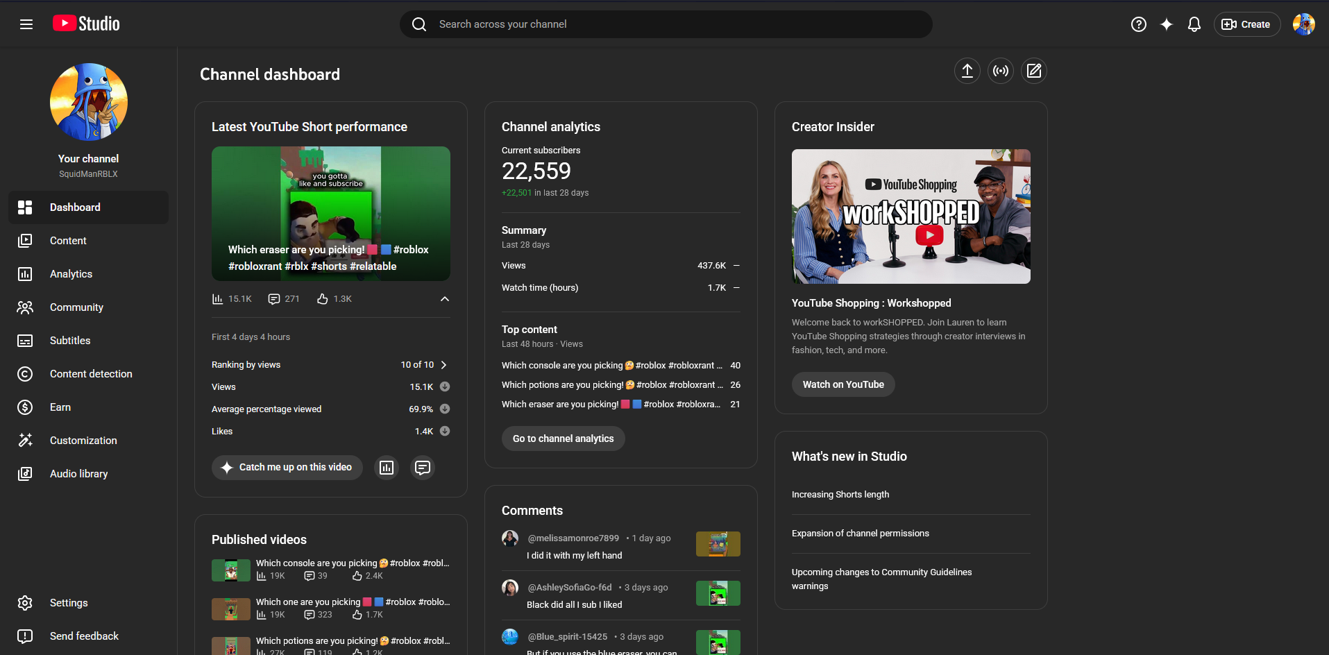This screenshot has height=655, width=1329.
Task: Open Content detection in the sidebar
Action: (89, 374)
